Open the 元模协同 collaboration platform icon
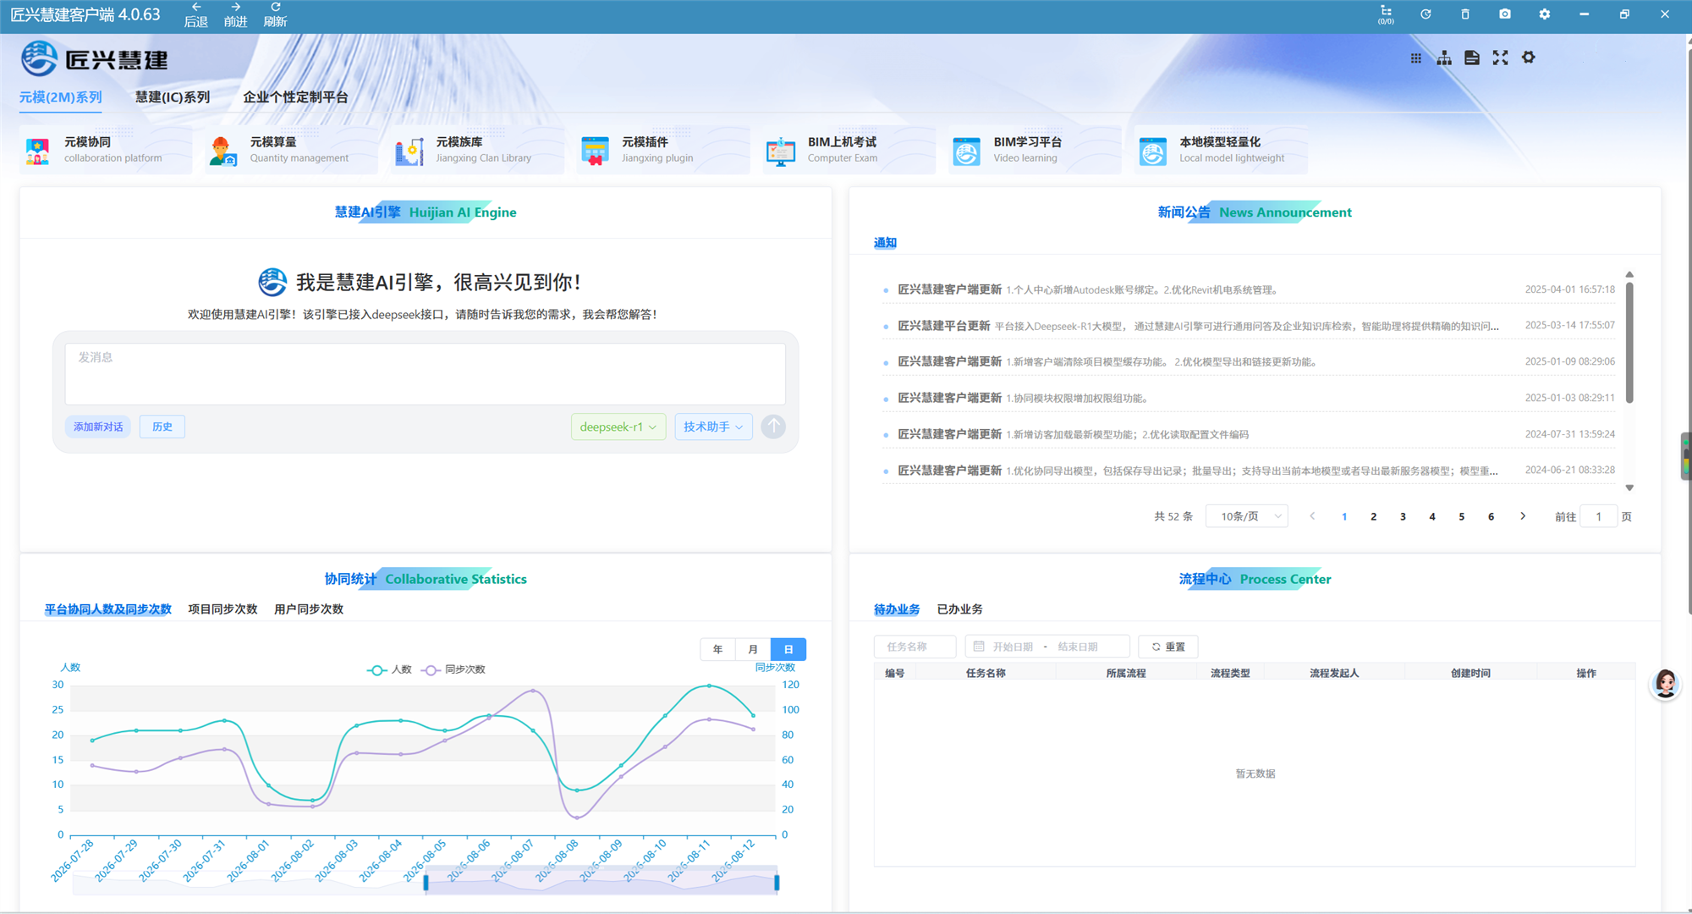Viewport: 1692px width, 914px height. point(37,151)
